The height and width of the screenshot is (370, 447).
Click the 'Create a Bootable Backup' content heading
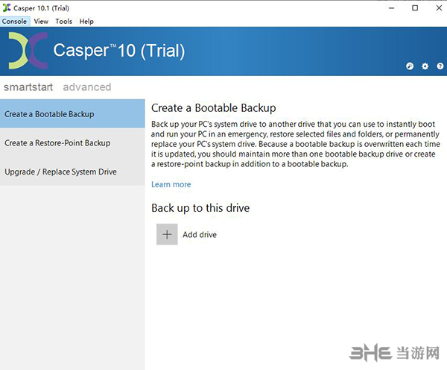[214, 108]
